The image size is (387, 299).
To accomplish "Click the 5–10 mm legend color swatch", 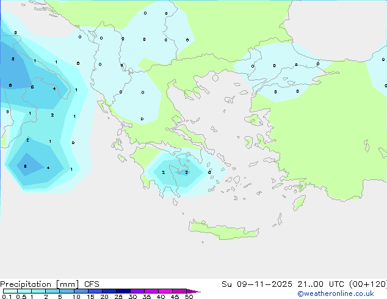I will 67,291.
